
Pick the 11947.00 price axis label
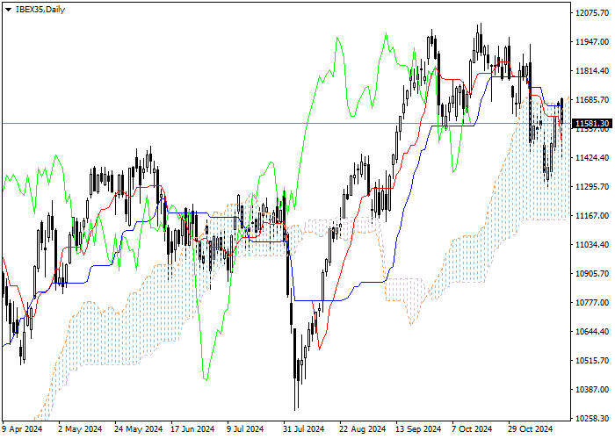(x=592, y=42)
